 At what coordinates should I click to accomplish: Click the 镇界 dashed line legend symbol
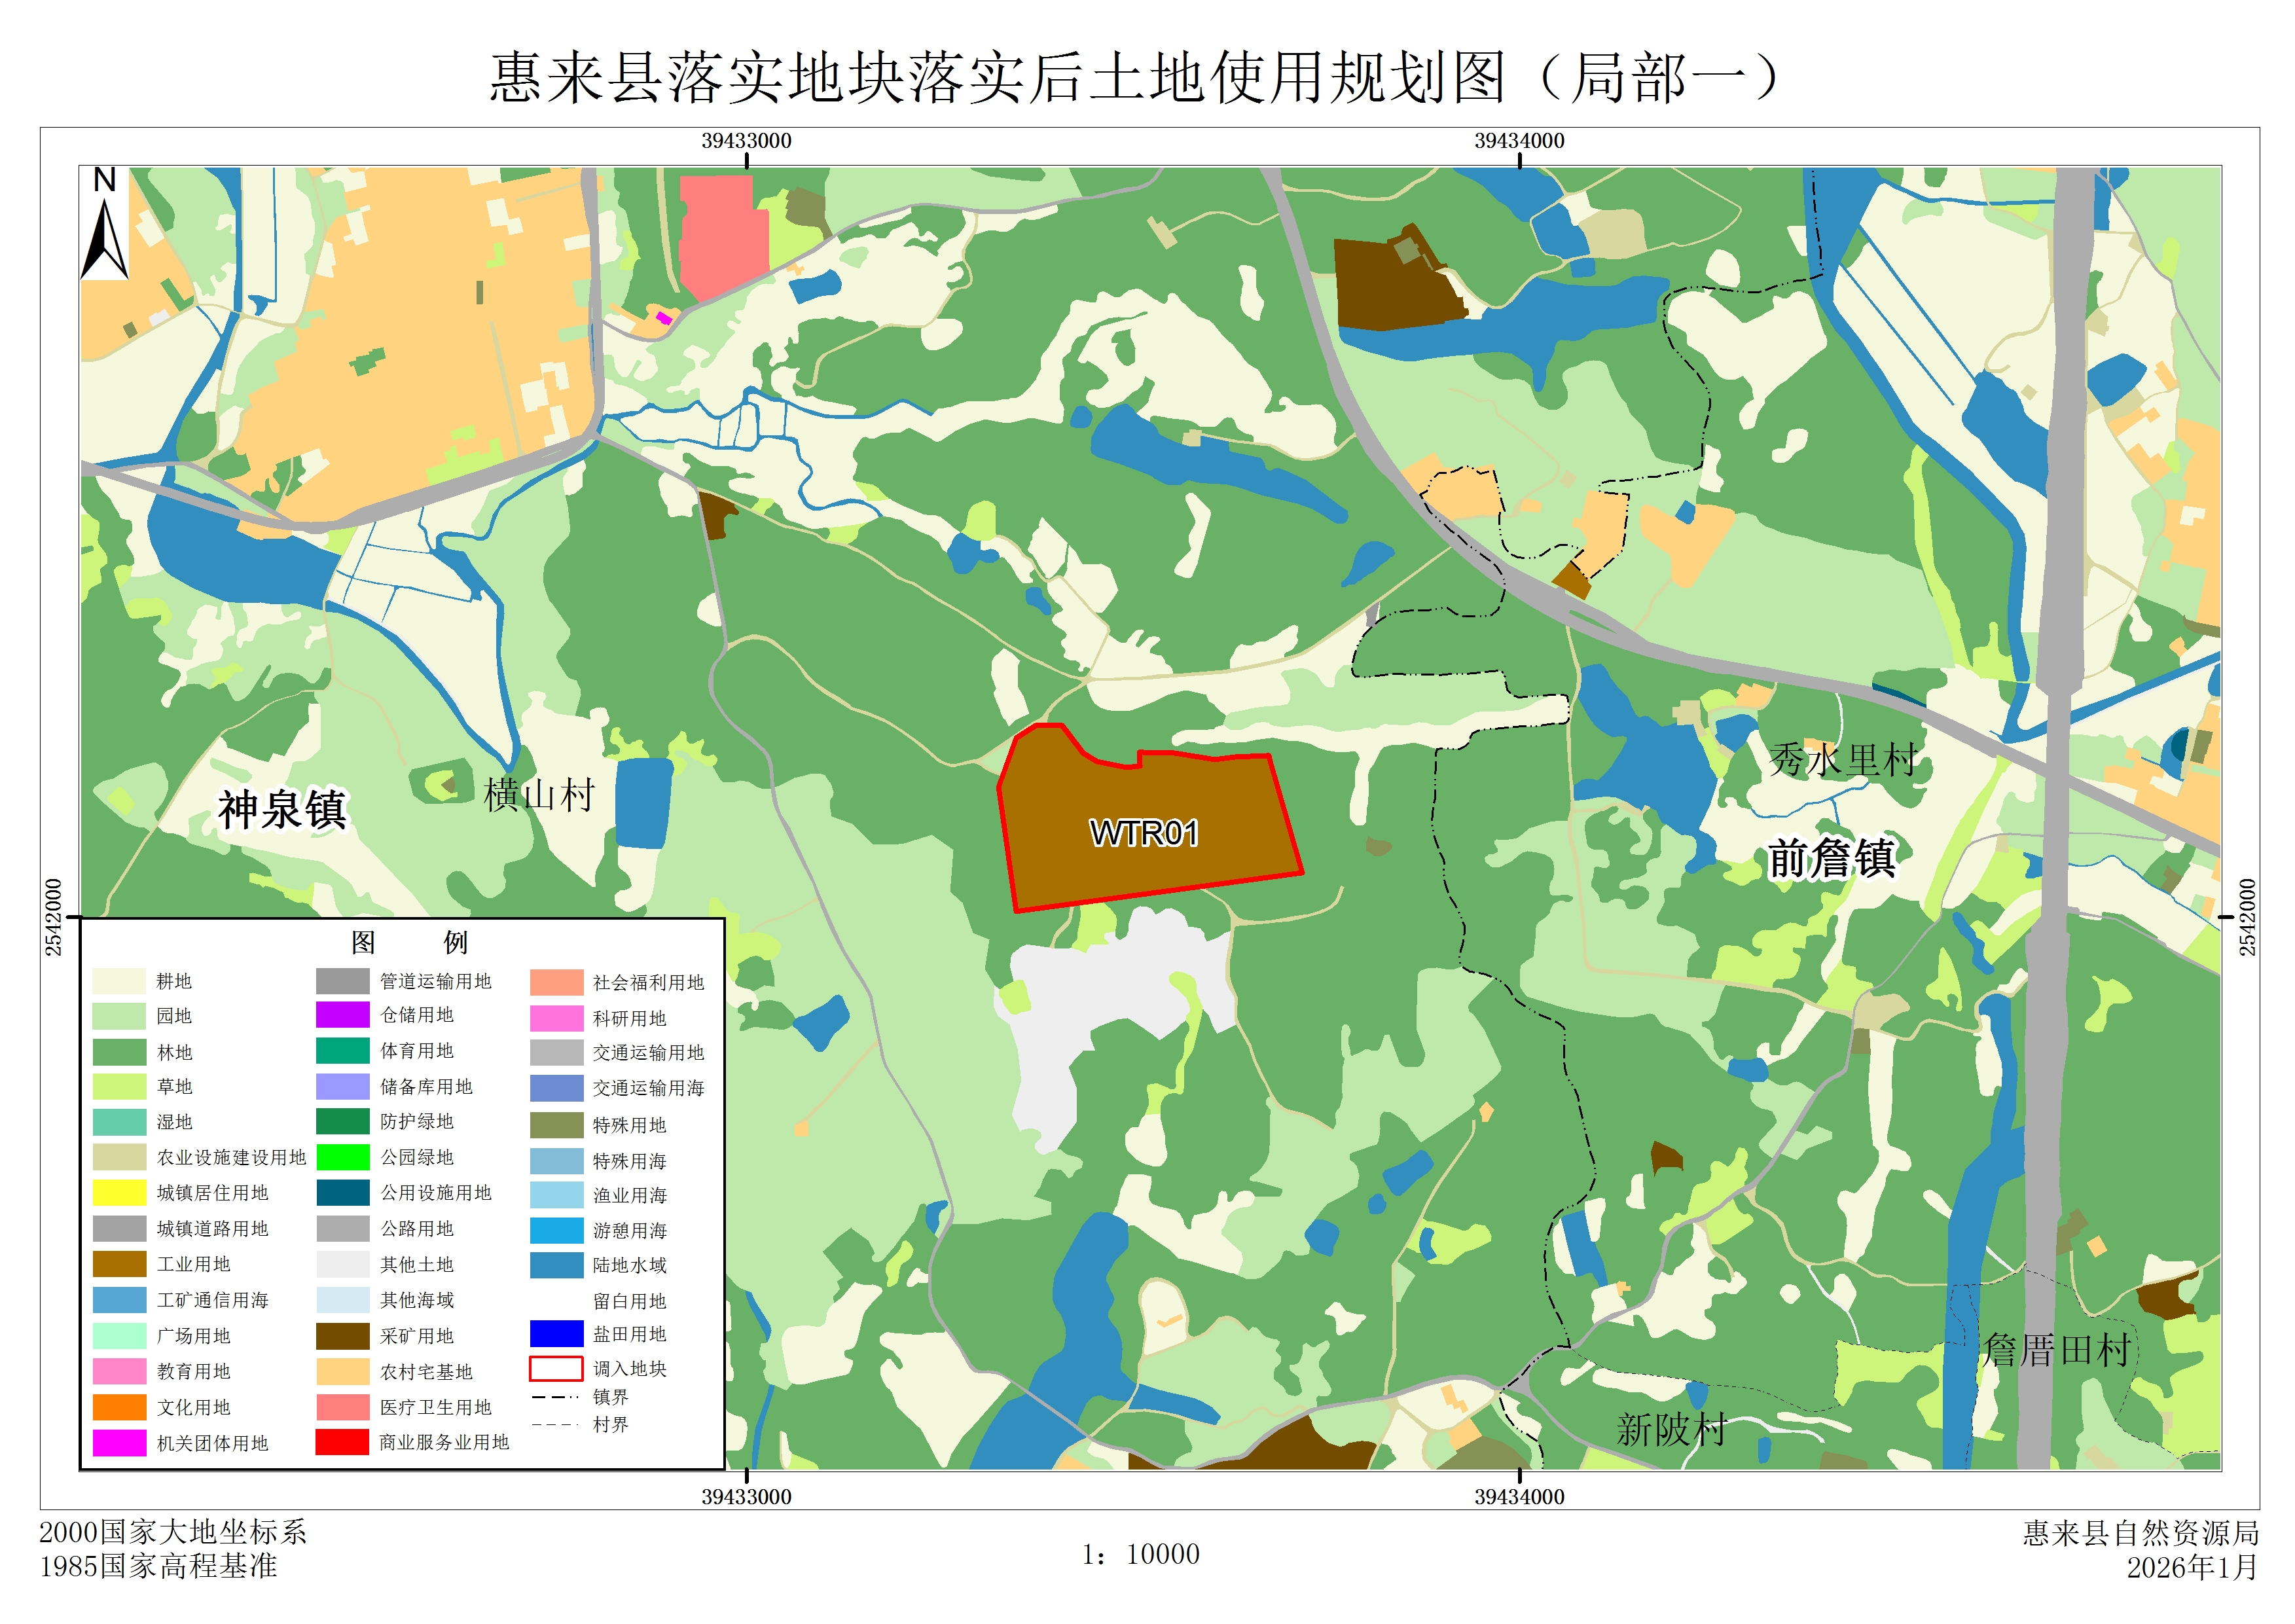[x=556, y=1397]
